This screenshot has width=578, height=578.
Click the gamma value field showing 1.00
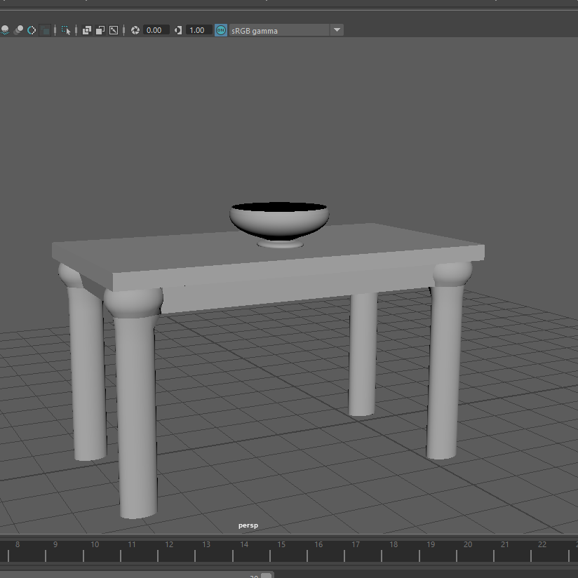[199, 30]
